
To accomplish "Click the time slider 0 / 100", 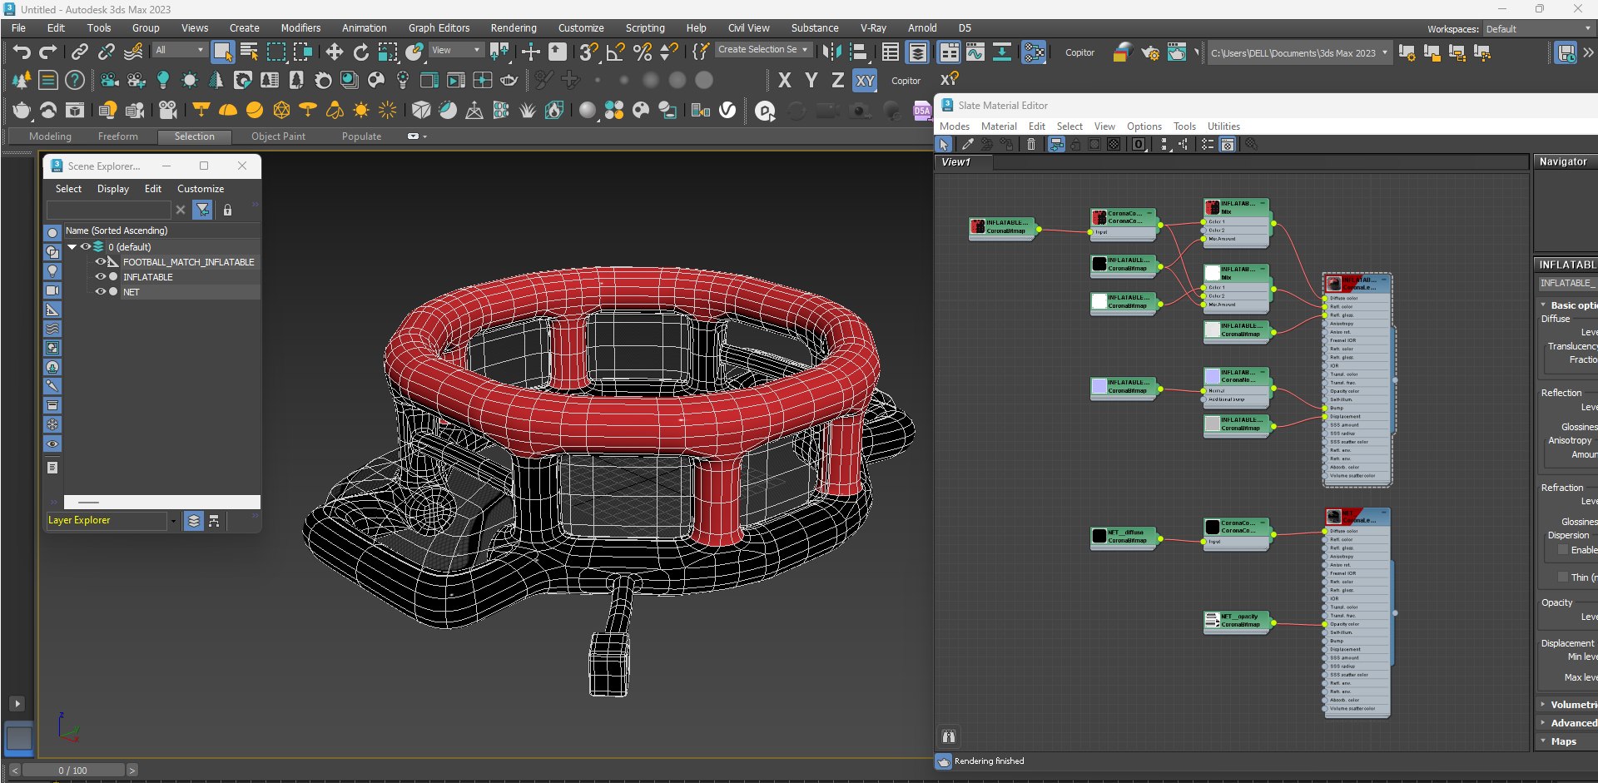I will coord(73,771).
